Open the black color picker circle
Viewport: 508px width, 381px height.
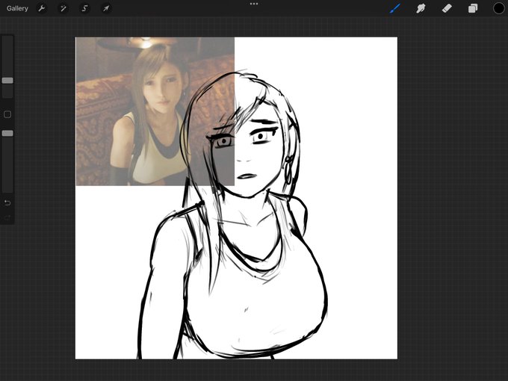point(498,8)
